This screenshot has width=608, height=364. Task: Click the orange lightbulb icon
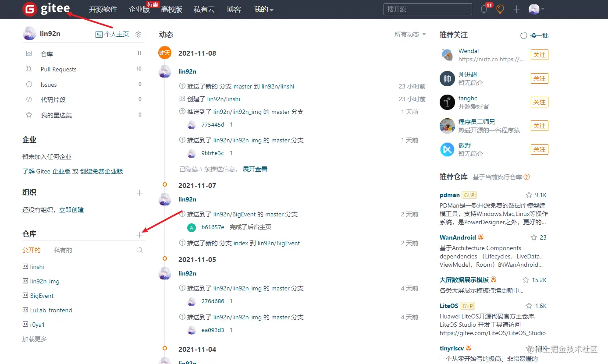(500, 9)
